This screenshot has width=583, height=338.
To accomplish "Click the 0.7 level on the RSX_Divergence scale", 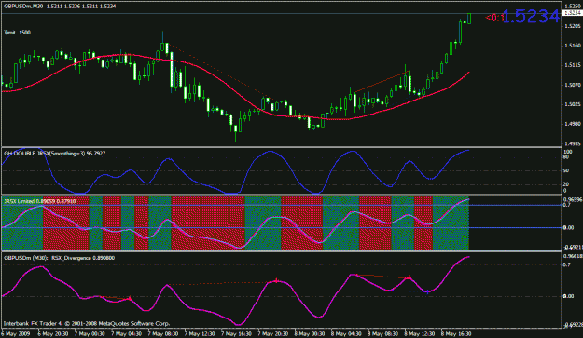I will click(567, 264).
